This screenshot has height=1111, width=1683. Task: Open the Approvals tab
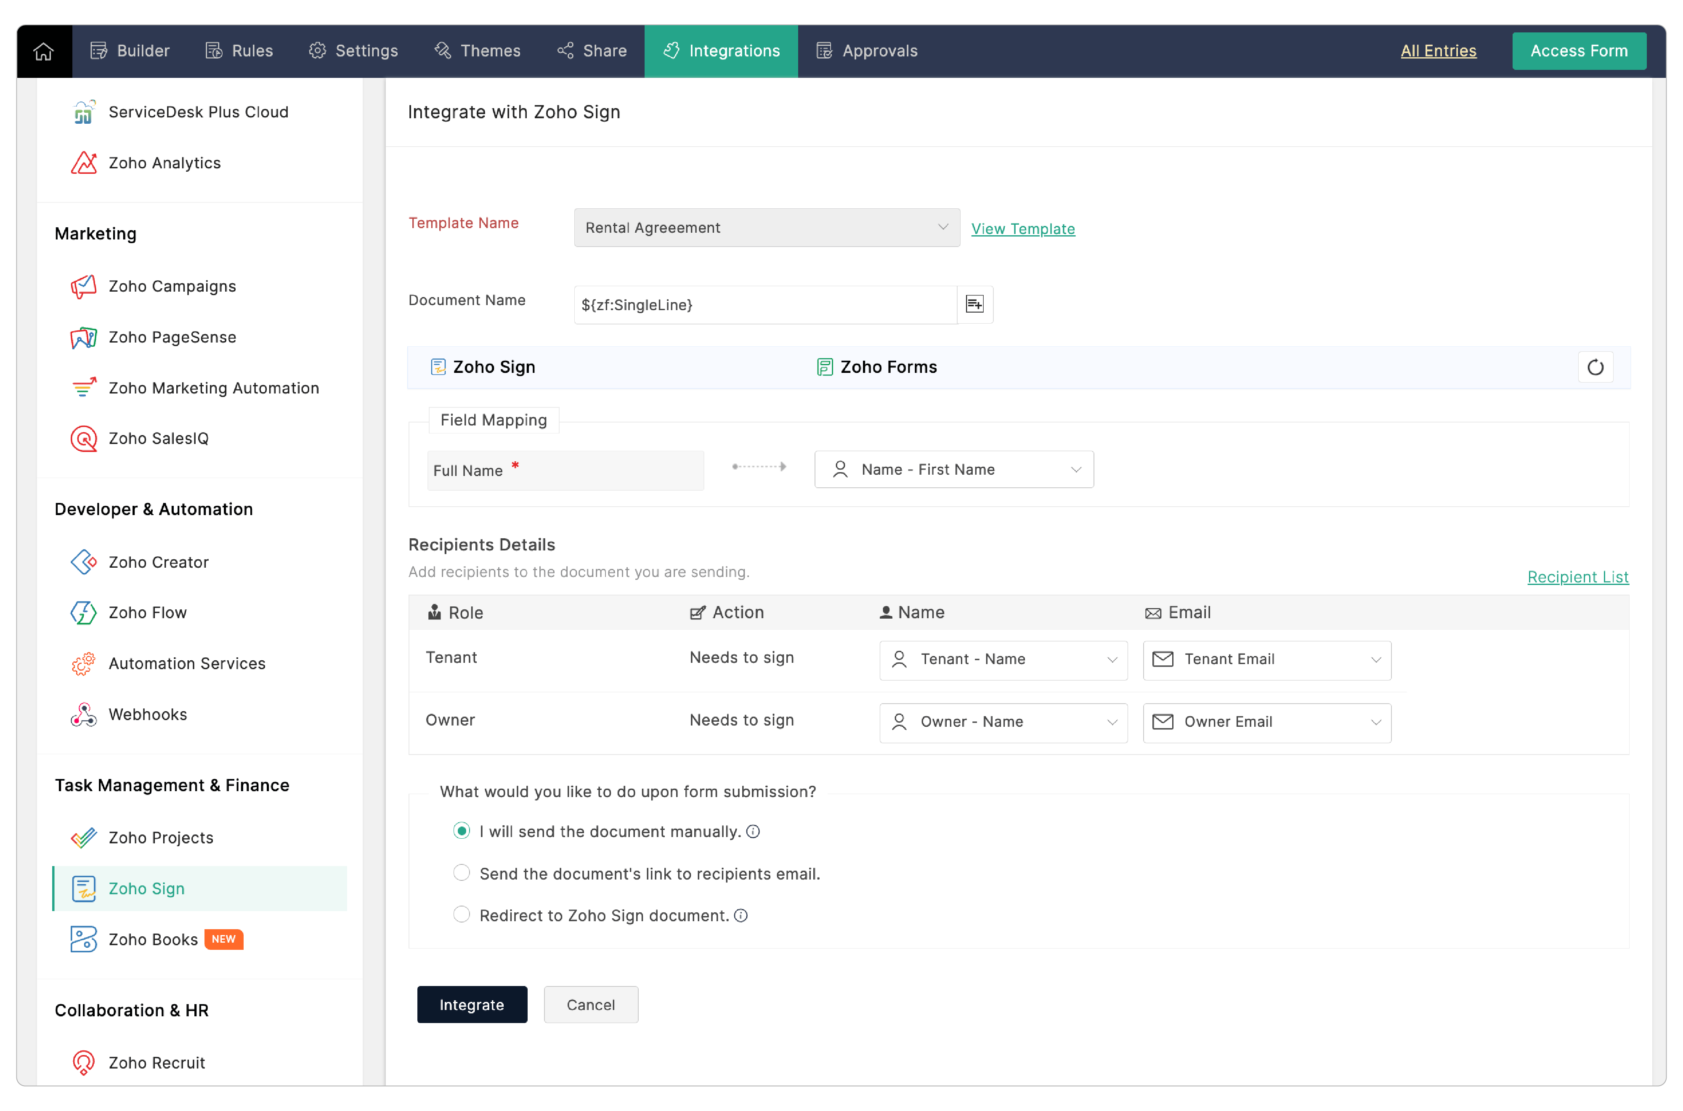point(867,51)
